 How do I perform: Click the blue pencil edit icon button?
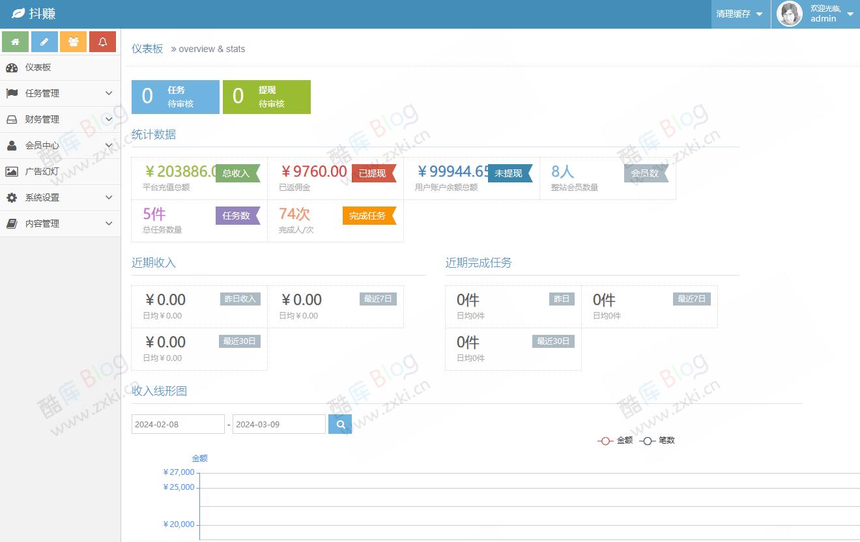[44, 42]
